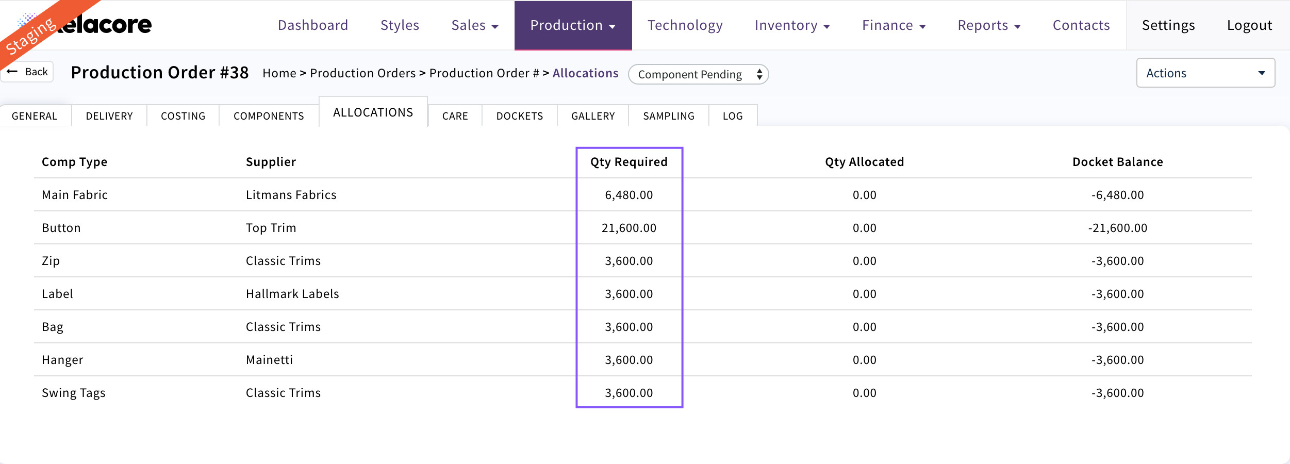Viewport: 1290px width, 464px height.
Task: Expand the Sales menu
Action: coord(474,25)
